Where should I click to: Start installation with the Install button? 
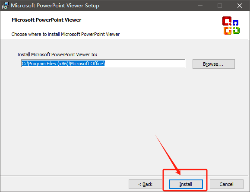186,184
